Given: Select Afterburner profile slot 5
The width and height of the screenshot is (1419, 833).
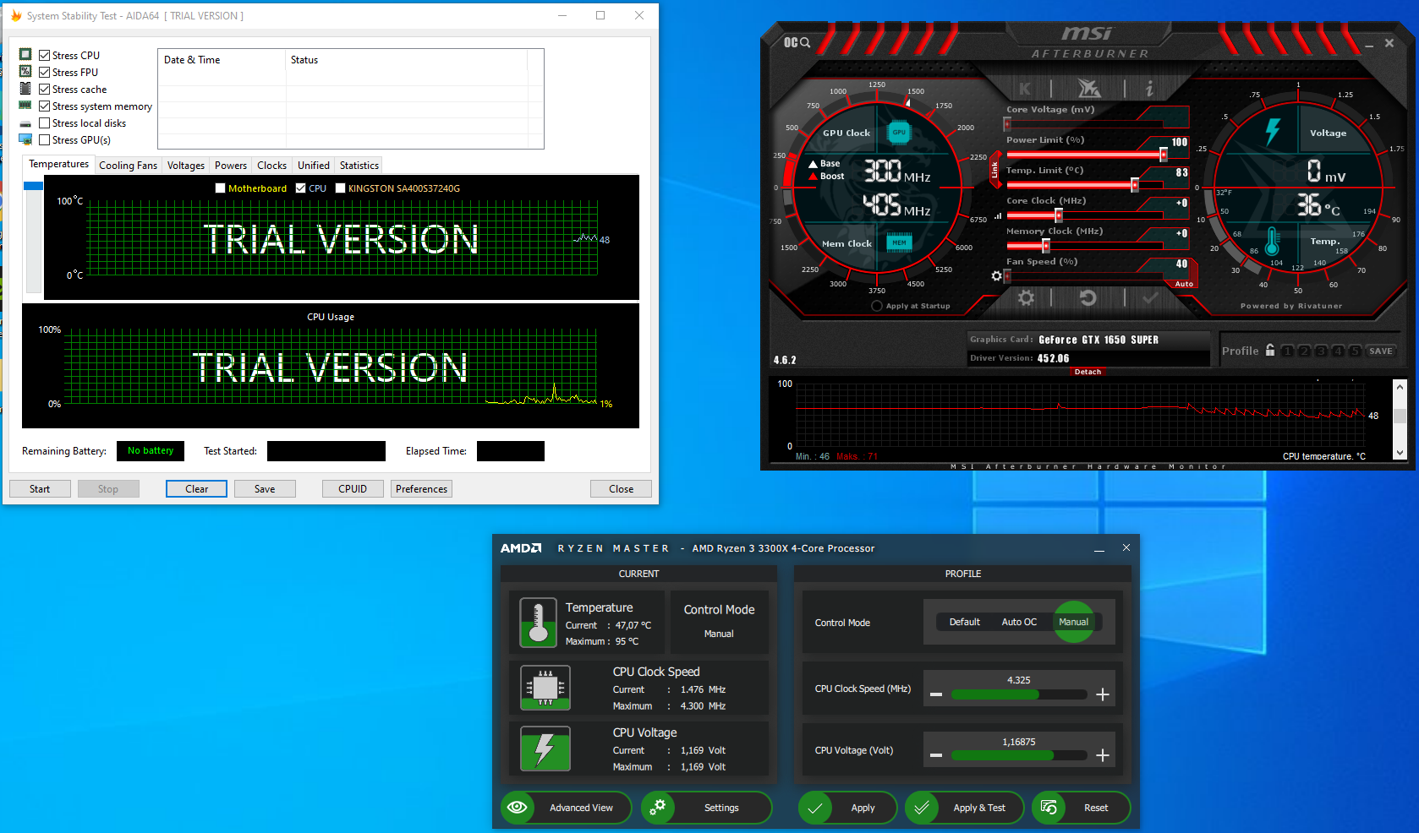Looking at the screenshot, I should pyautogui.click(x=1355, y=351).
